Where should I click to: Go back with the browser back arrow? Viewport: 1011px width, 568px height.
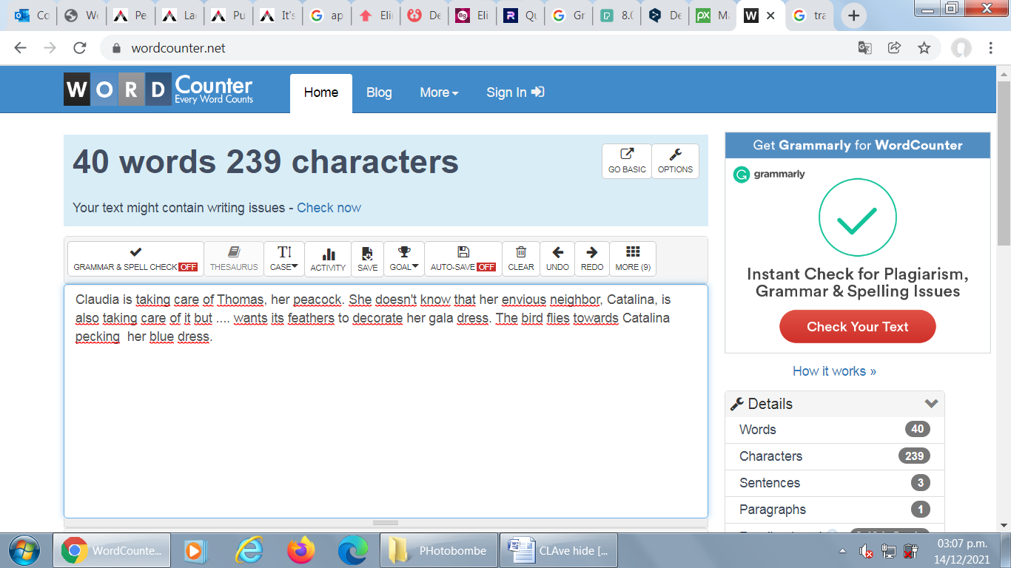pyautogui.click(x=20, y=48)
